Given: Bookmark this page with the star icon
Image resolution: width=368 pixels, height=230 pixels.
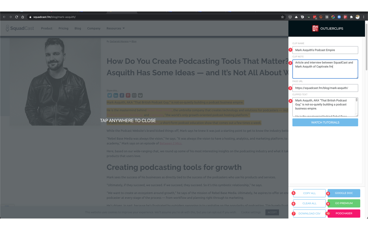Looking at the screenshot, I should point(282,17).
